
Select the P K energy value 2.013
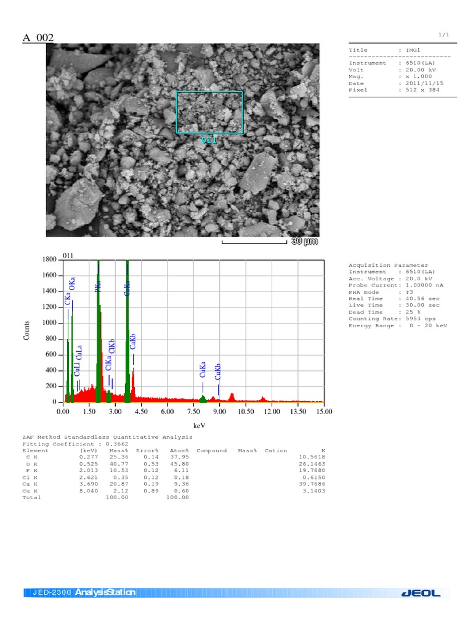tap(89, 471)
